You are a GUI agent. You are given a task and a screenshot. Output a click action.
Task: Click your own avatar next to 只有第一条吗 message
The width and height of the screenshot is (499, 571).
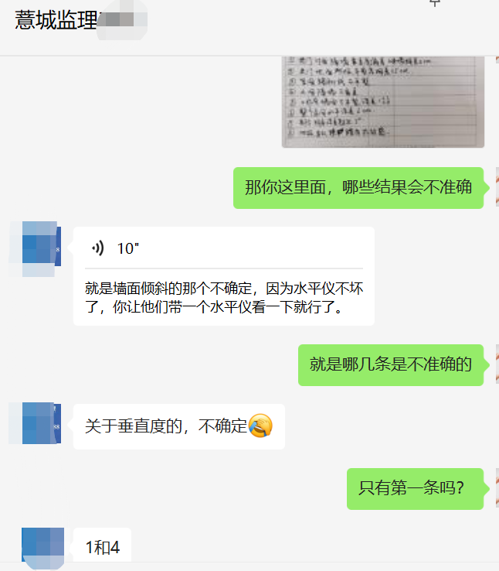497,488
